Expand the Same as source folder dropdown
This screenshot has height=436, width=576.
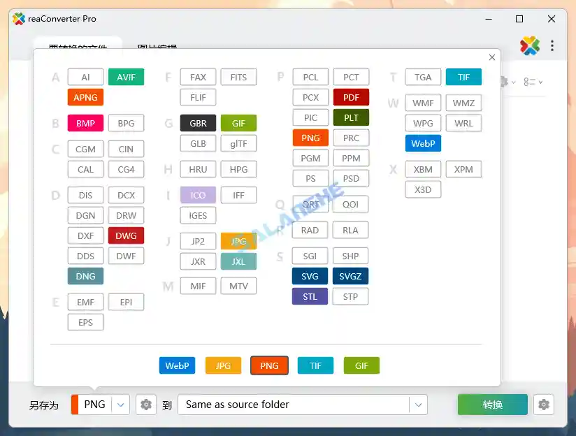coord(417,405)
